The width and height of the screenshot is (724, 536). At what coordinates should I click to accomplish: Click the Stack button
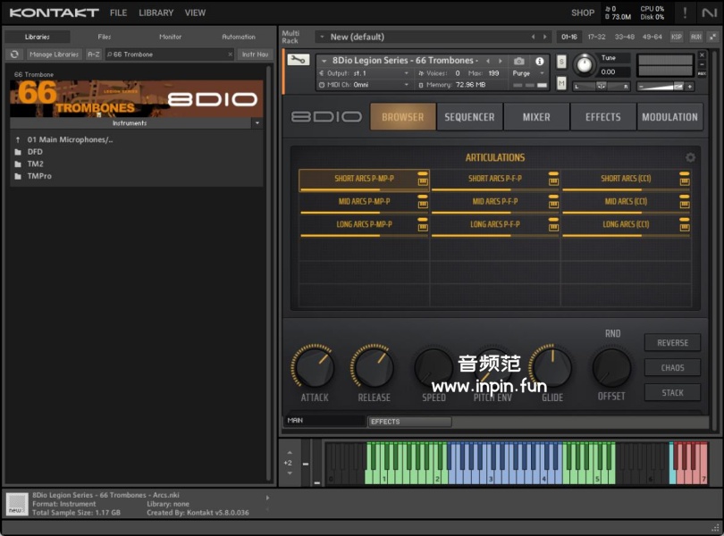(x=672, y=393)
